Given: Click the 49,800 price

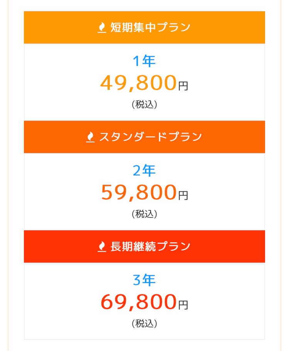Looking at the screenshot, I should (139, 83).
